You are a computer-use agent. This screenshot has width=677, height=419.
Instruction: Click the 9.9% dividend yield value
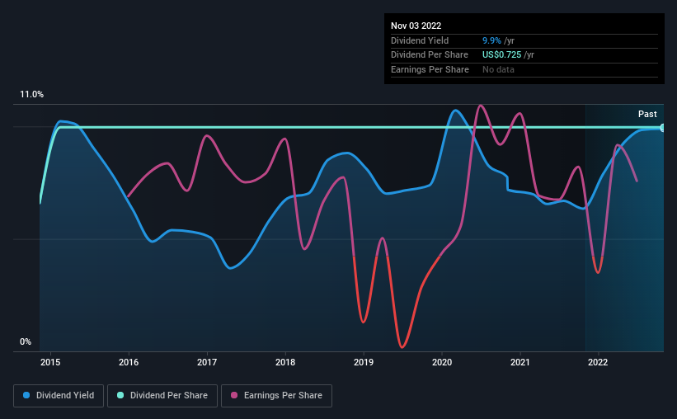[491, 40]
